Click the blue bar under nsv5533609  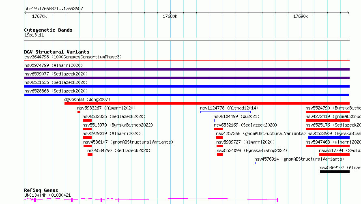tap(329, 137)
